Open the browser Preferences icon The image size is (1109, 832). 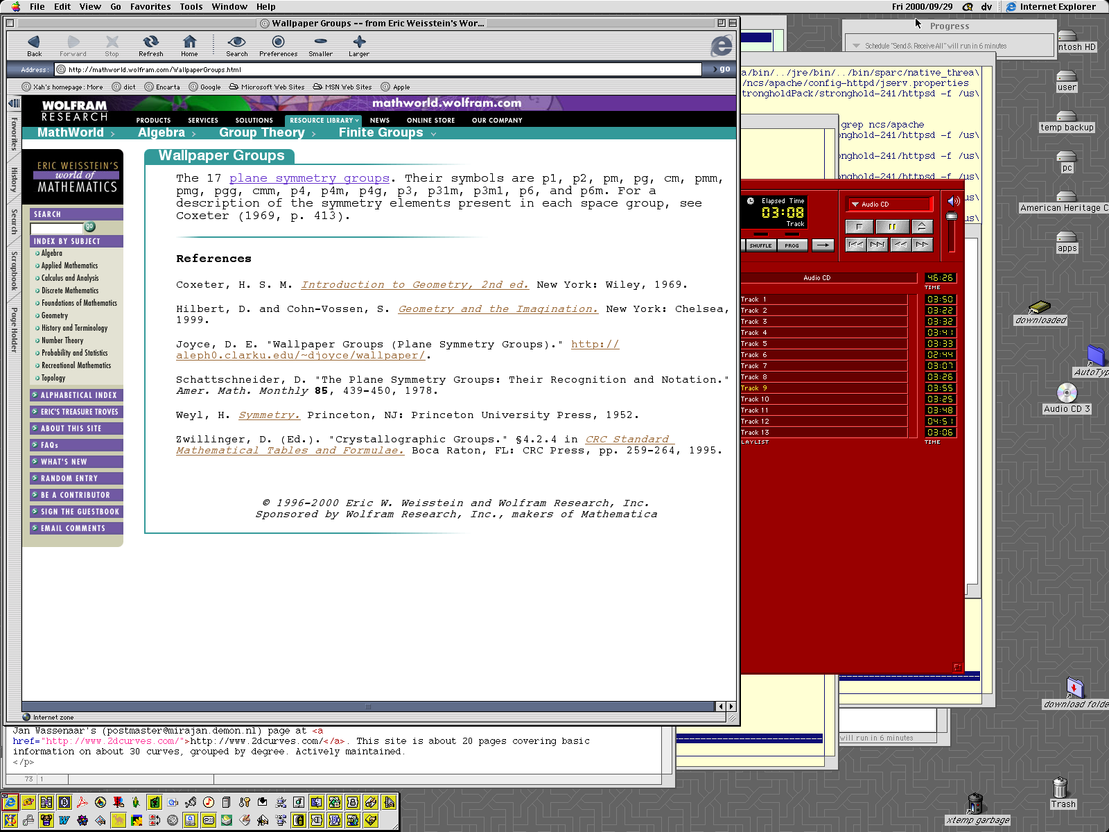click(278, 46)
